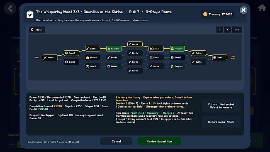This screenshot has width=270, height=152.
Task: Select the highlighted Battle node leading to Gate!
Action: [x=199, y=53]
